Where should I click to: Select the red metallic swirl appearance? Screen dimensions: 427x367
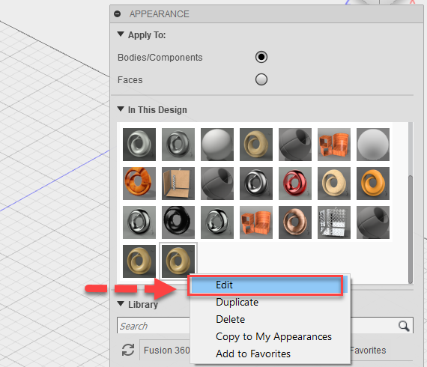(295, 183)
